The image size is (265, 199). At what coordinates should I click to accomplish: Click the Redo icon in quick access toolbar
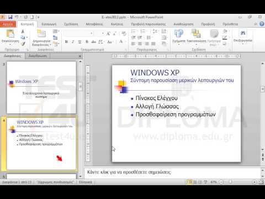(x=25, y=17)
